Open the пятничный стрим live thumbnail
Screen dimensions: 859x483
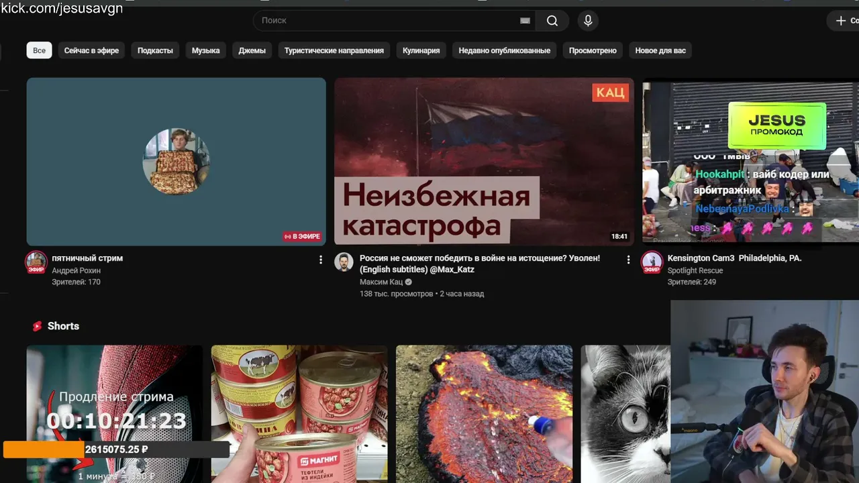pyautogui.click(x=176, y=162)
